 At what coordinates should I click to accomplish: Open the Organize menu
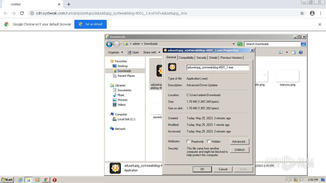point(115,52)
